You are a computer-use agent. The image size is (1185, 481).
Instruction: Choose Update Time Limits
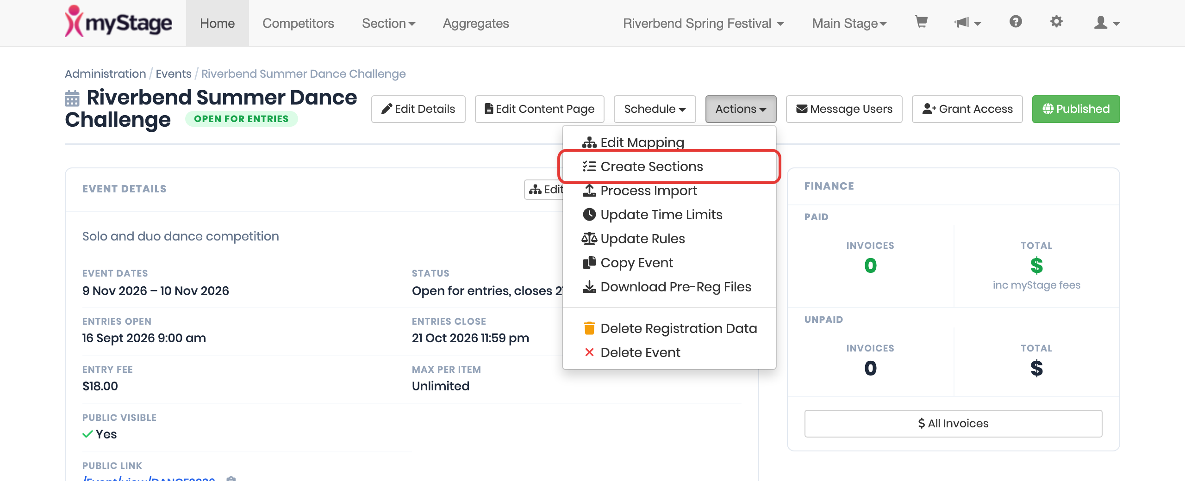click(x=669, y=215)
